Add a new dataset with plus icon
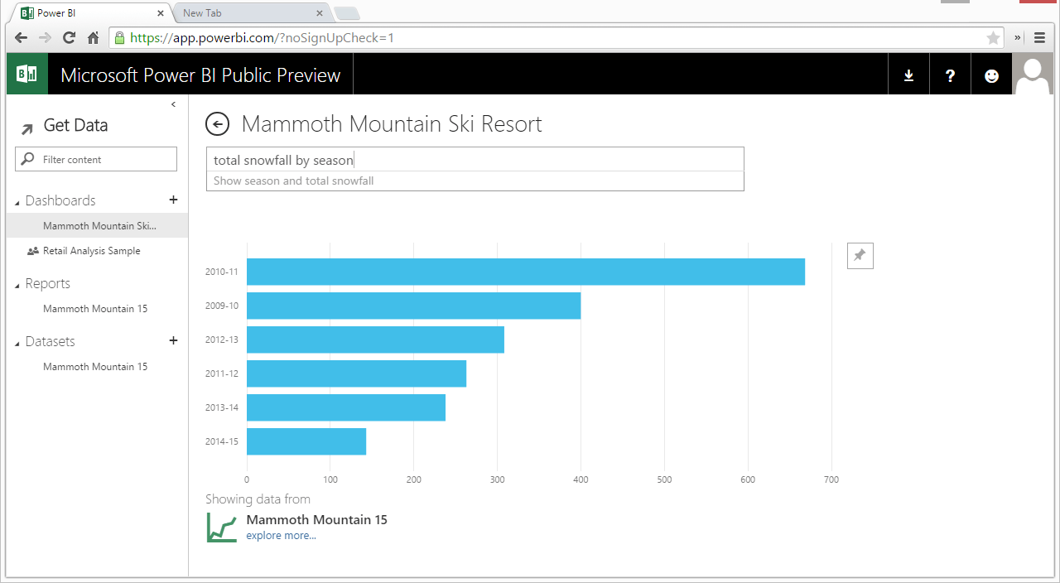Image resolution: width=1060 pixels, height=583 pixels. [x=173, y=340]
